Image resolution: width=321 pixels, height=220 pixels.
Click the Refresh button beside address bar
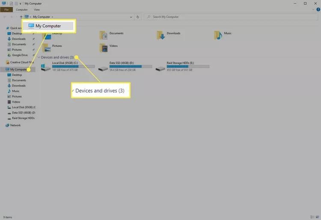pyautogui.click(x=137, y=17)
